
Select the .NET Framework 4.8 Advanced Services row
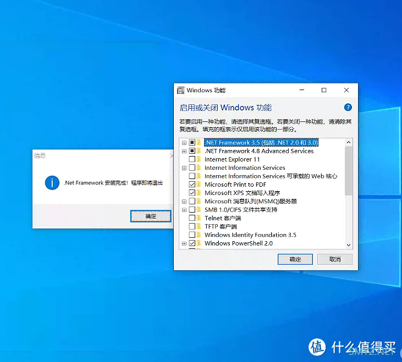coord(259,151)
